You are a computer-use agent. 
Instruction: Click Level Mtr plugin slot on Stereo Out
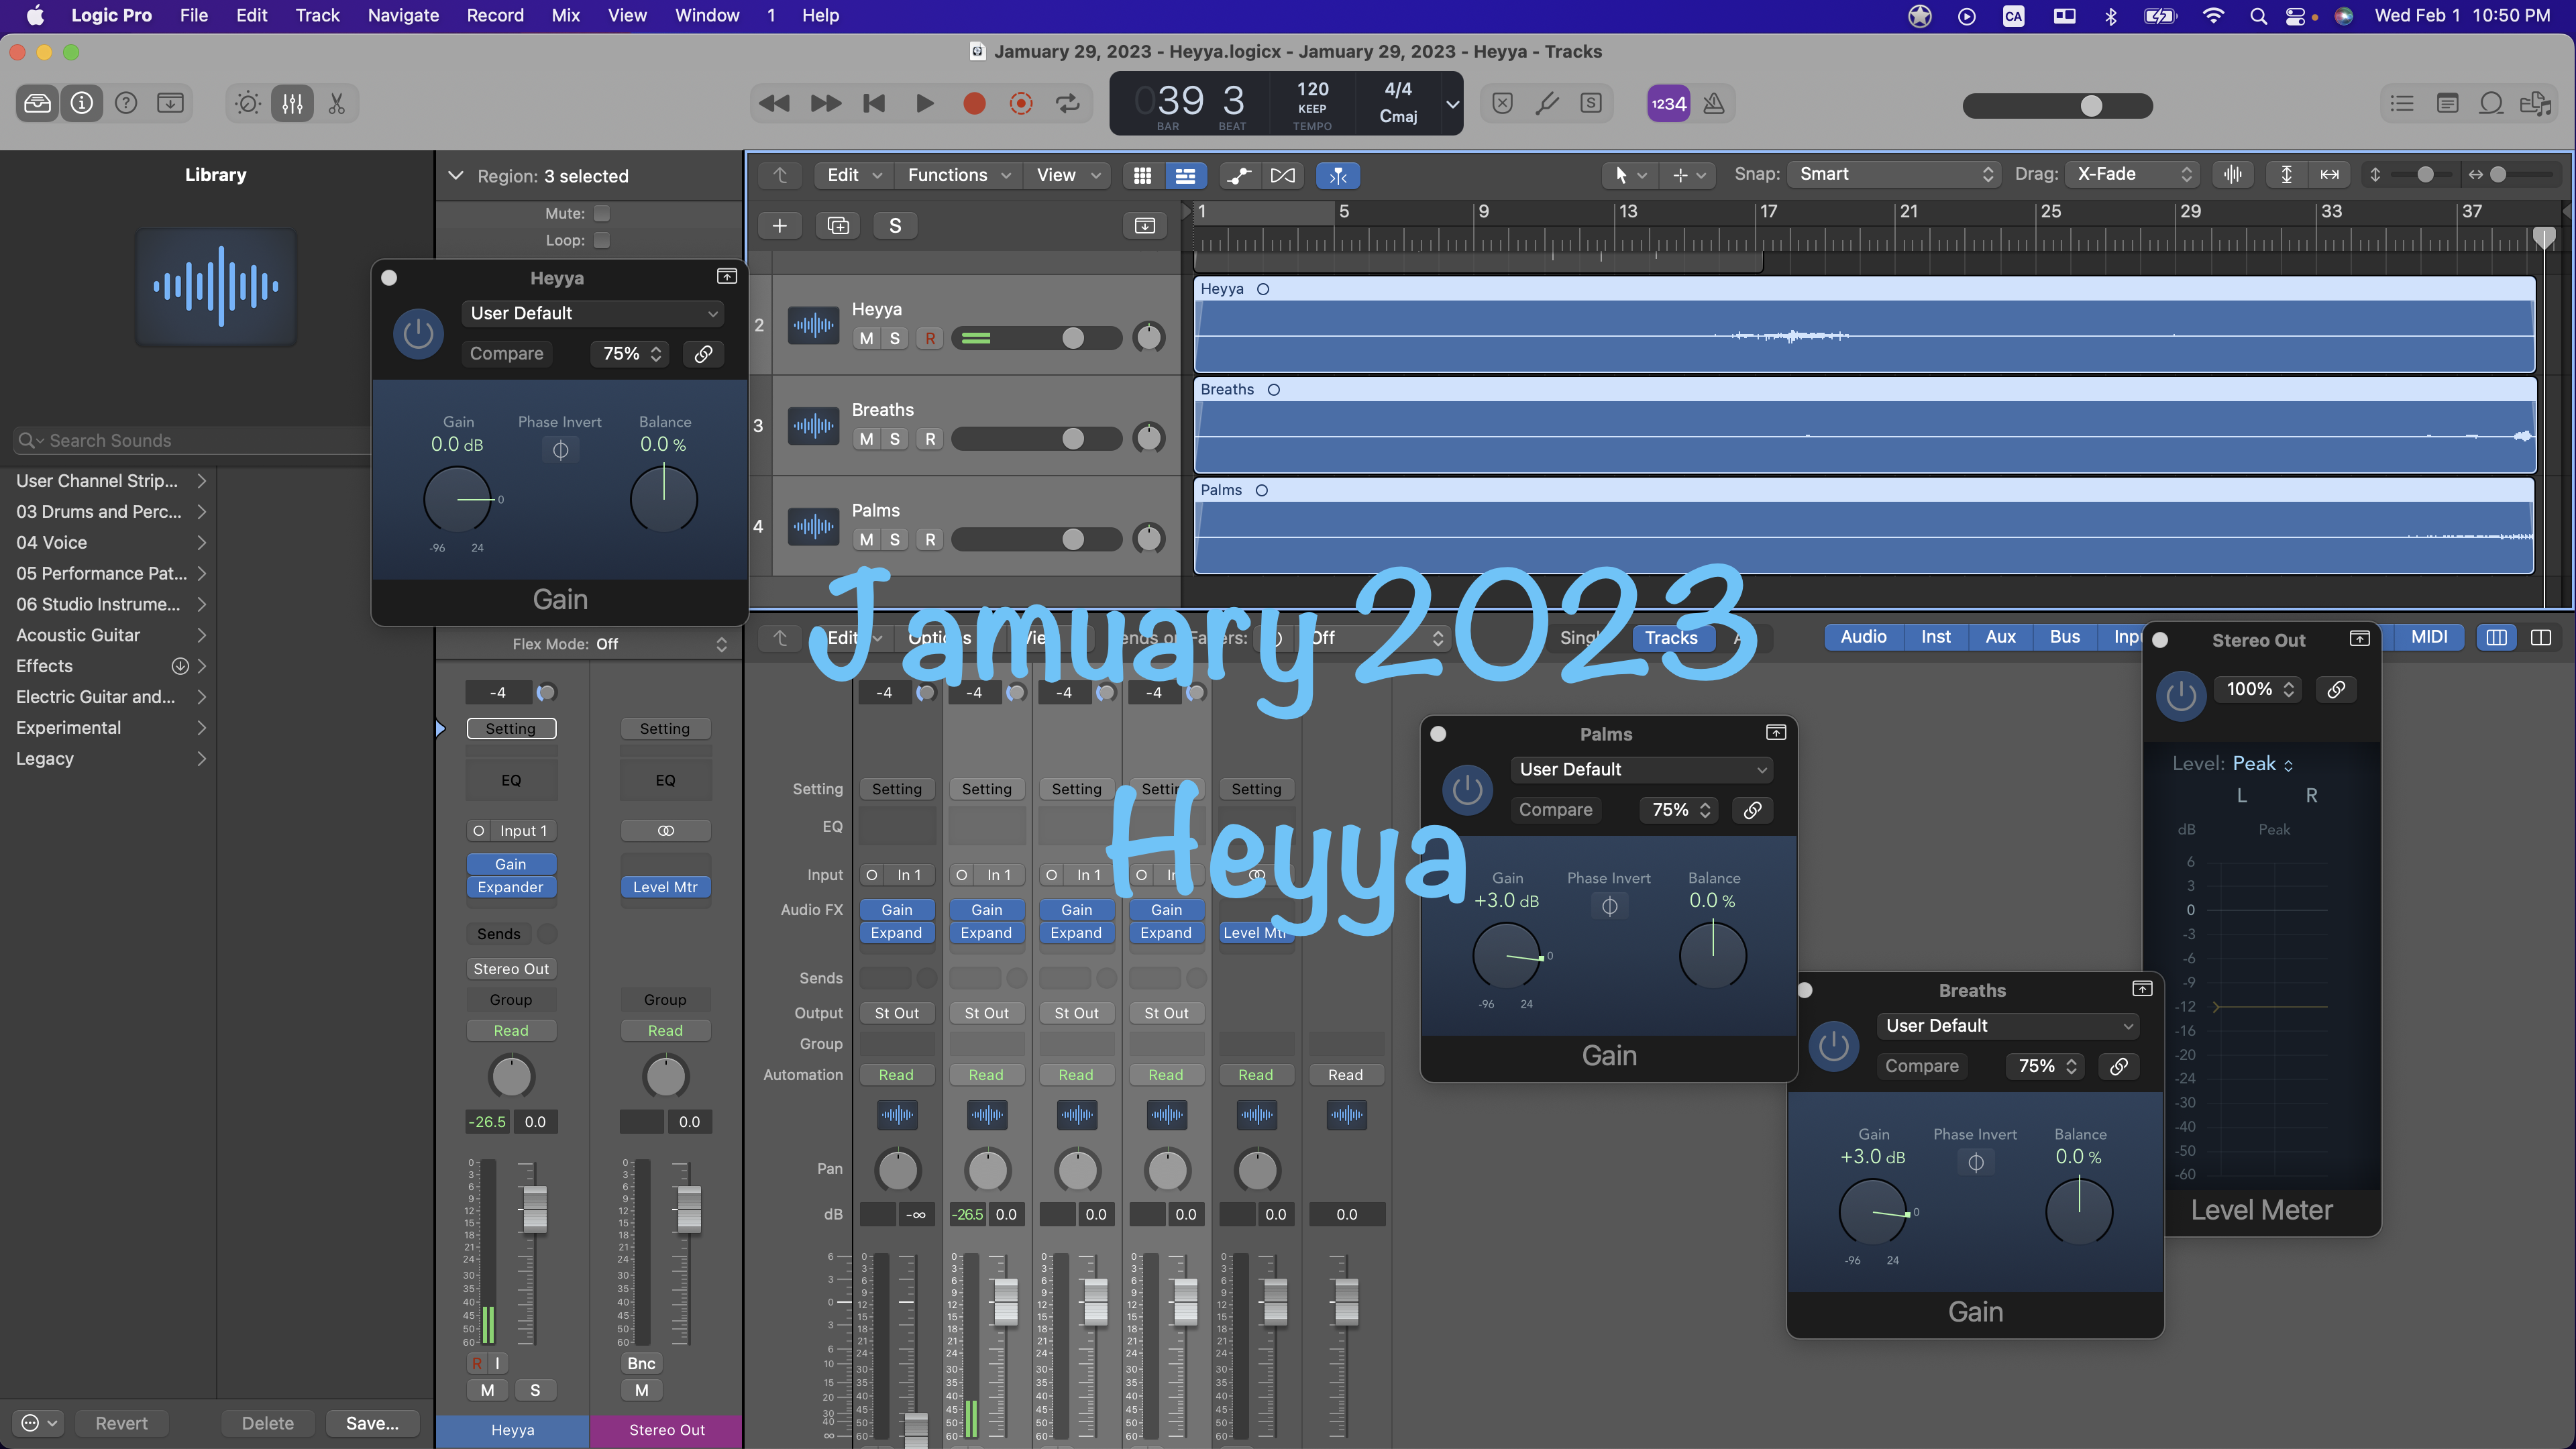[x=665, y=887]
